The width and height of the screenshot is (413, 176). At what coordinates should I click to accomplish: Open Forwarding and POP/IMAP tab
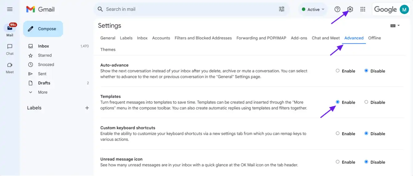tap(261, 38)
